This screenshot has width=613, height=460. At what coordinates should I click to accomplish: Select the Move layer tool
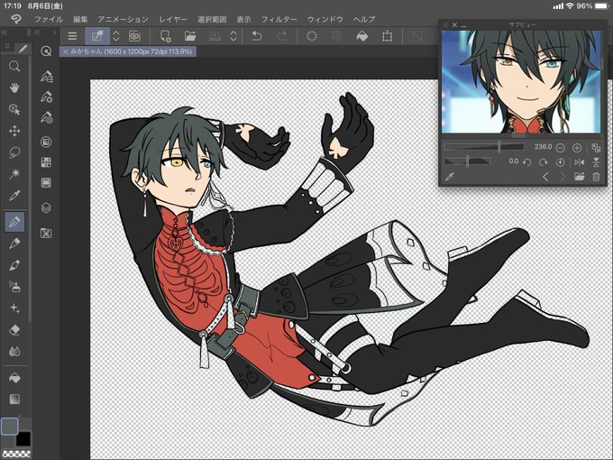(x=14, y=131)
